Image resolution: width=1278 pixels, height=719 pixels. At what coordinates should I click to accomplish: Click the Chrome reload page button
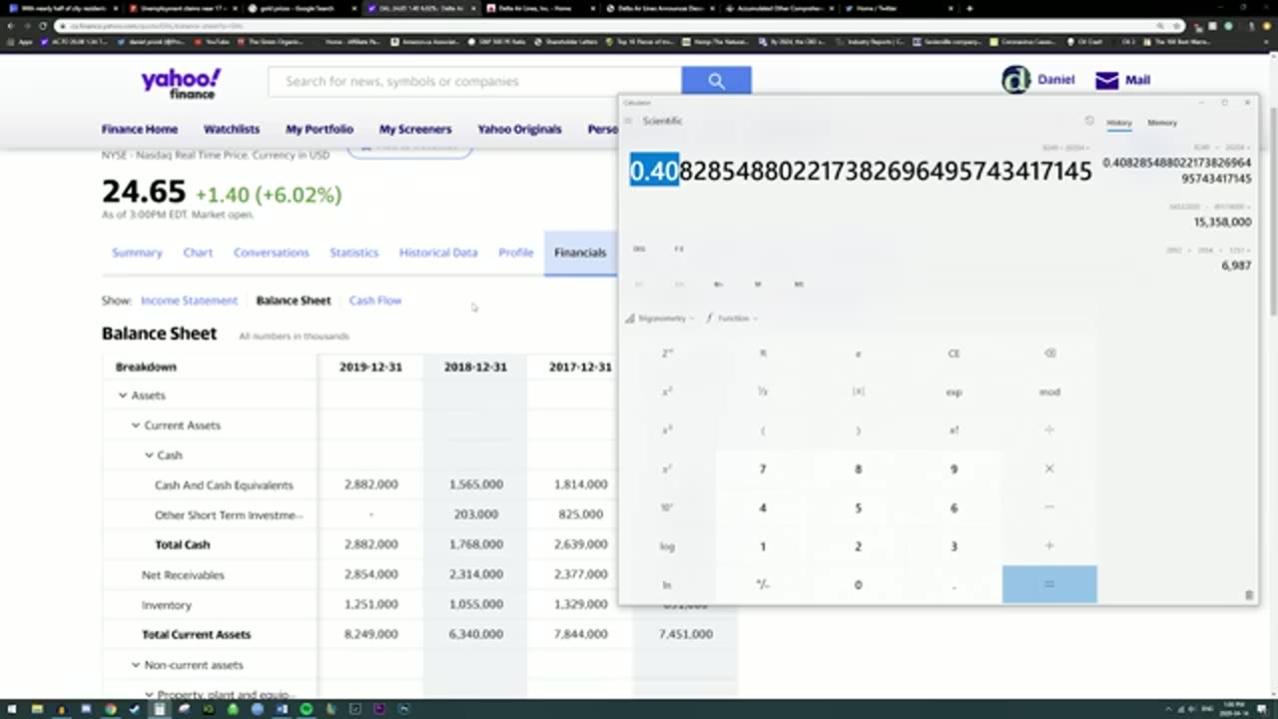click(42, 26)
